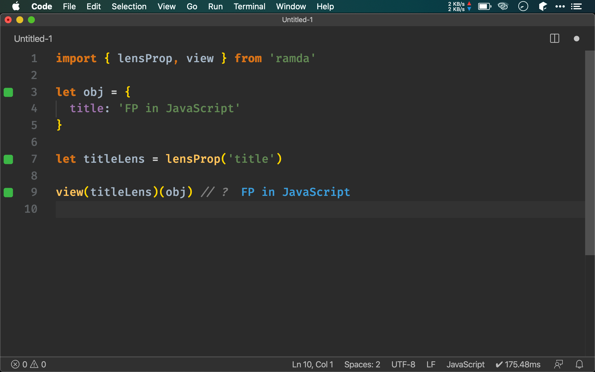Click the feedback person icon
The height and width of the screenshot is (372, 595).
click(558, 364)
